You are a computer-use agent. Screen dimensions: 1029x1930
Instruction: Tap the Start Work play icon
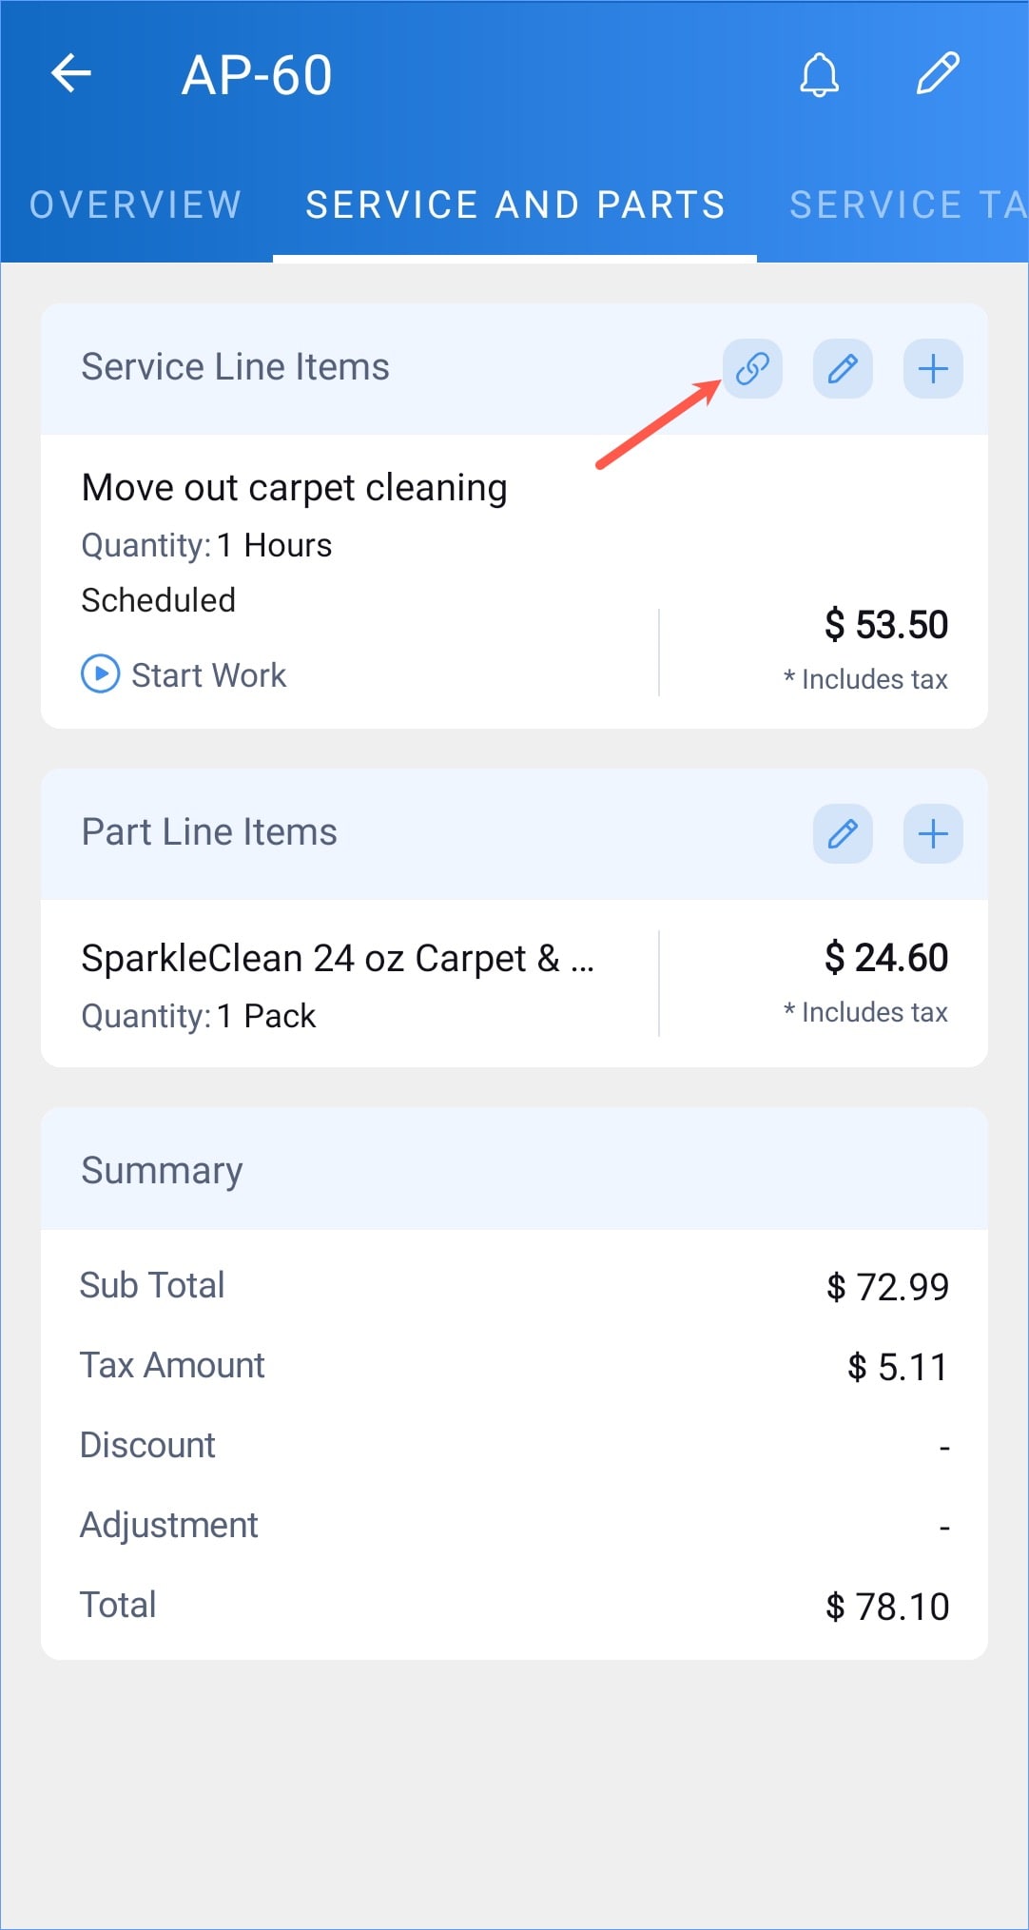tap(101, 674)
